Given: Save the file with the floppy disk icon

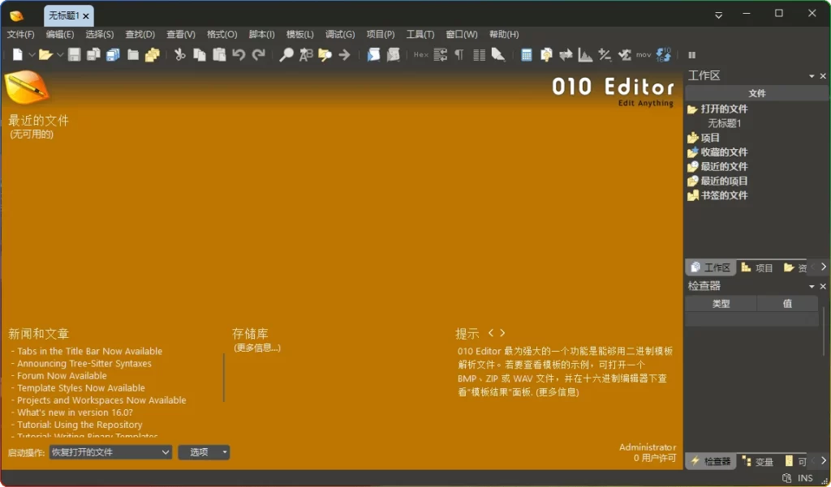Looking at the screenshot, I should coord(74,54).
